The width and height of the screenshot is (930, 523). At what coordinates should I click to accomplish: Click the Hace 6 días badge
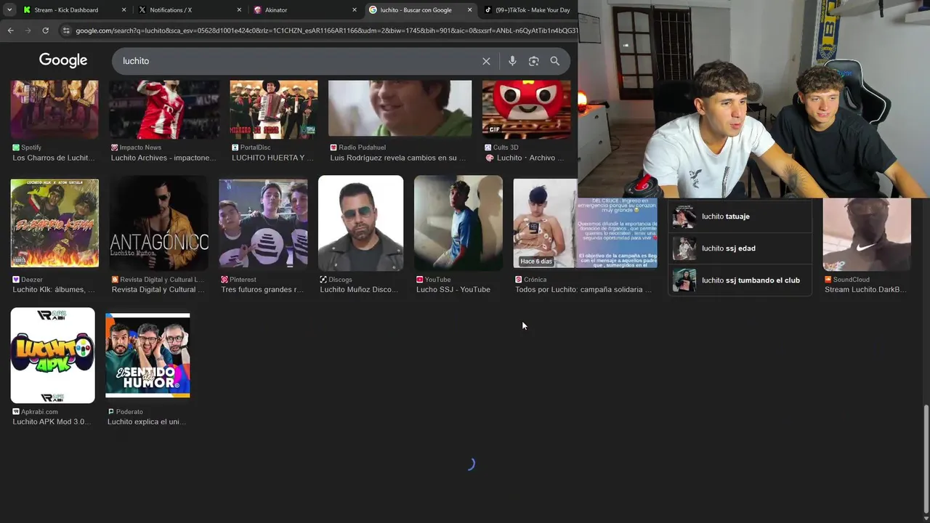[536, 261]
